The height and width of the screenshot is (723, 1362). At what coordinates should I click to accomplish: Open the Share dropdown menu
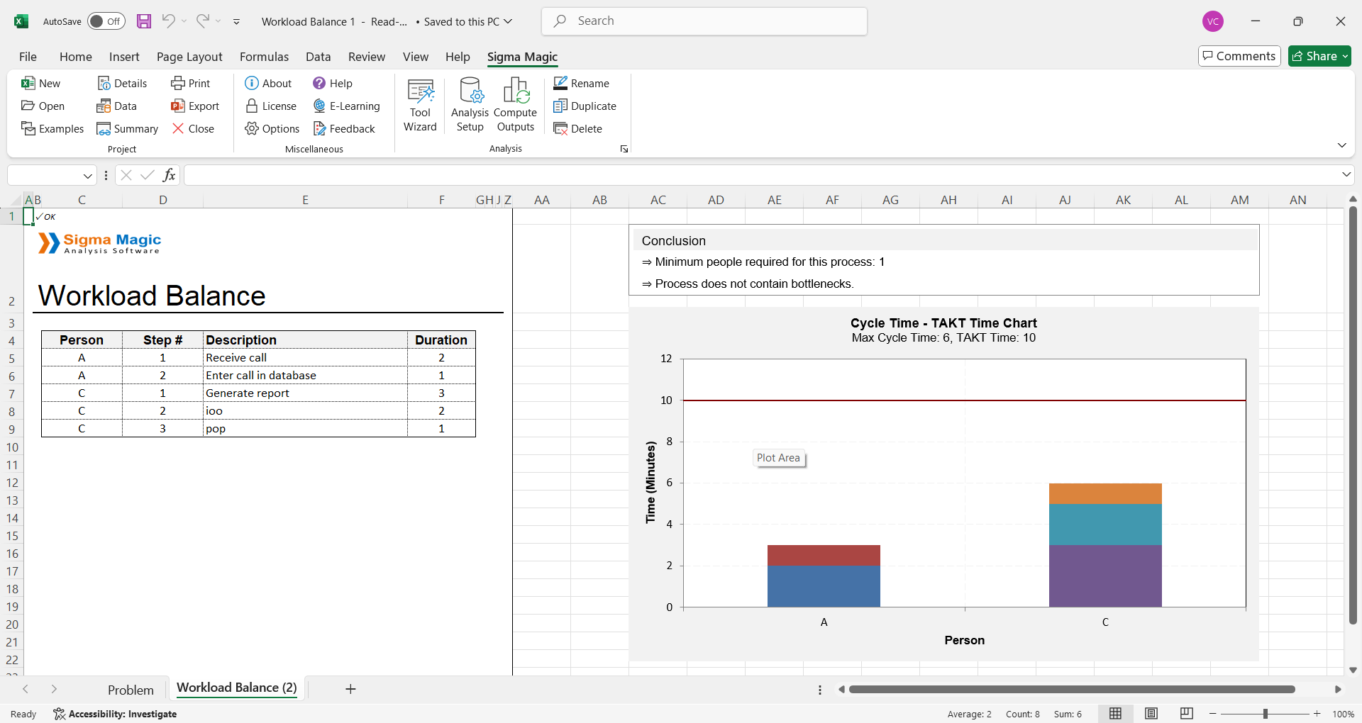pyautogui.click(x=1345, y=56)
